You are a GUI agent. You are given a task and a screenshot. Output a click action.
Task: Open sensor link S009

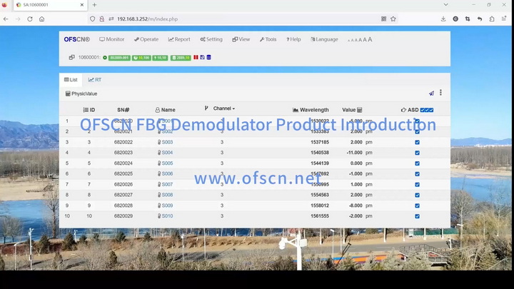click(167, 206)
